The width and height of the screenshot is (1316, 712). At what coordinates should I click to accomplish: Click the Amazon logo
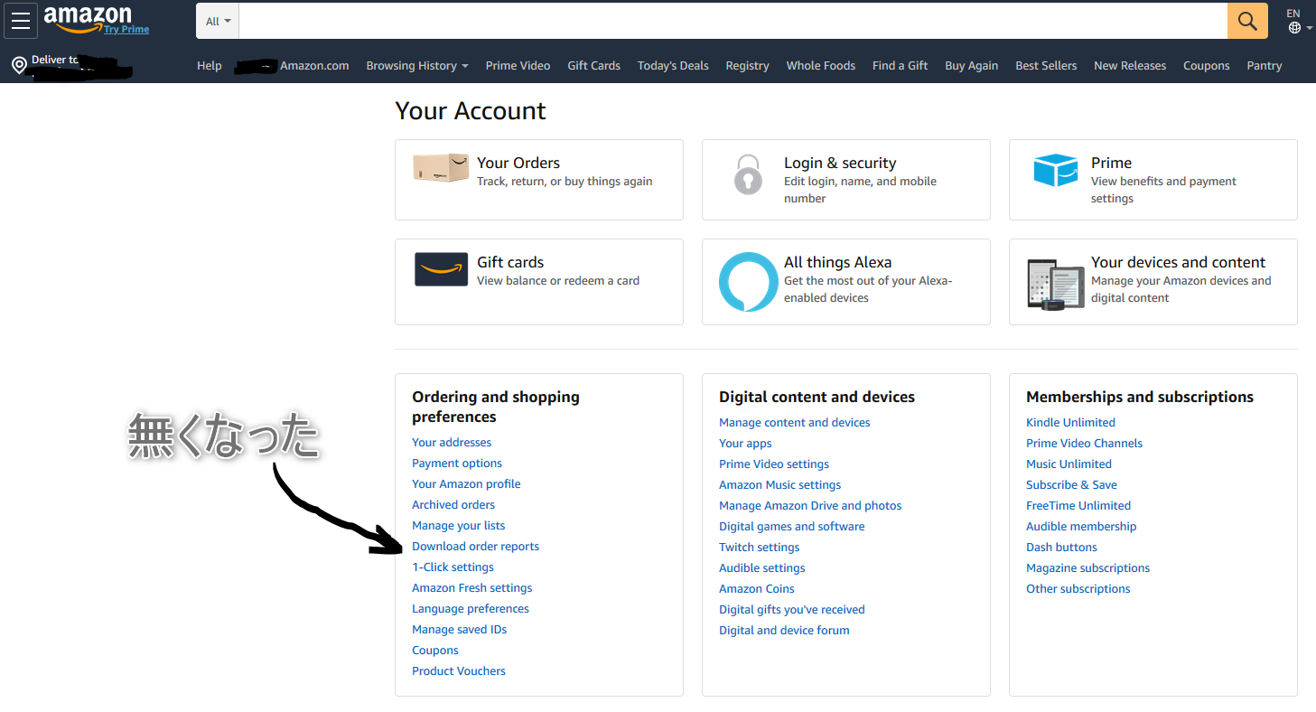coord(87,17)
